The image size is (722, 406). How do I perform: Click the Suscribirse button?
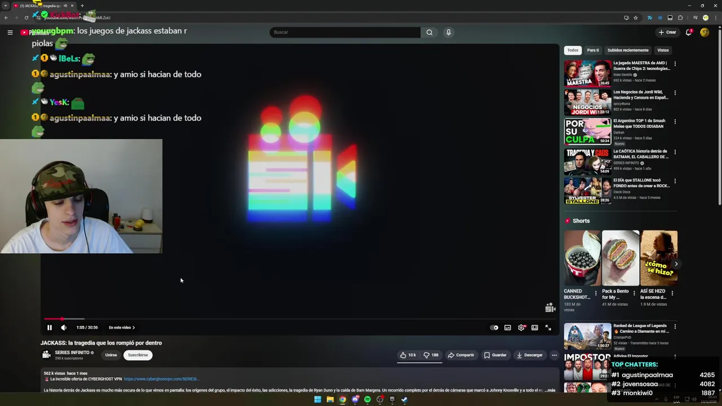click(138, 355)
